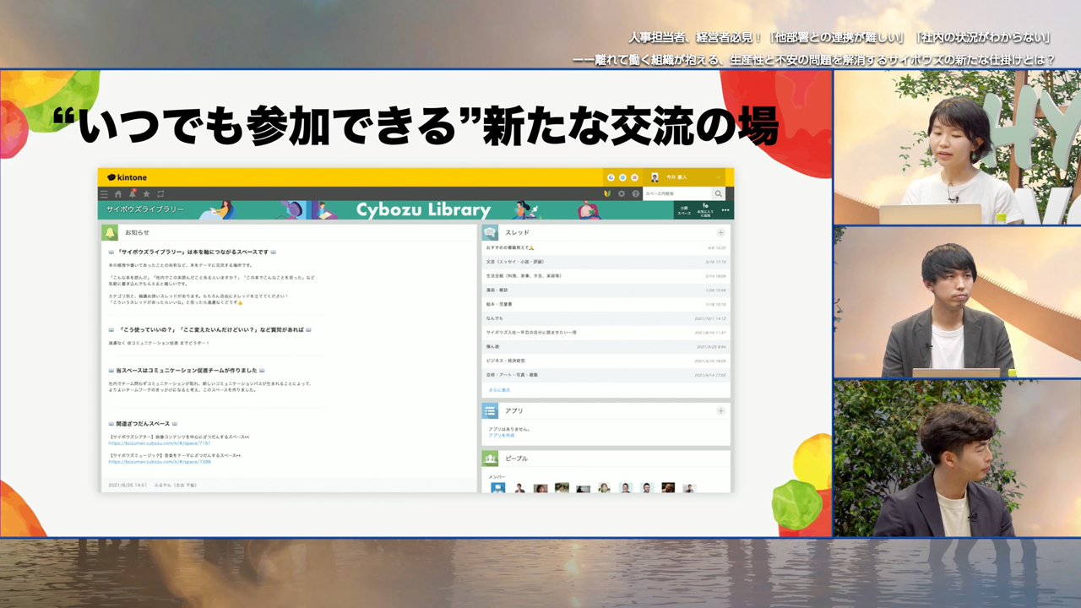
Task: Open the space/7151 URL link
Action: point(160,442)
